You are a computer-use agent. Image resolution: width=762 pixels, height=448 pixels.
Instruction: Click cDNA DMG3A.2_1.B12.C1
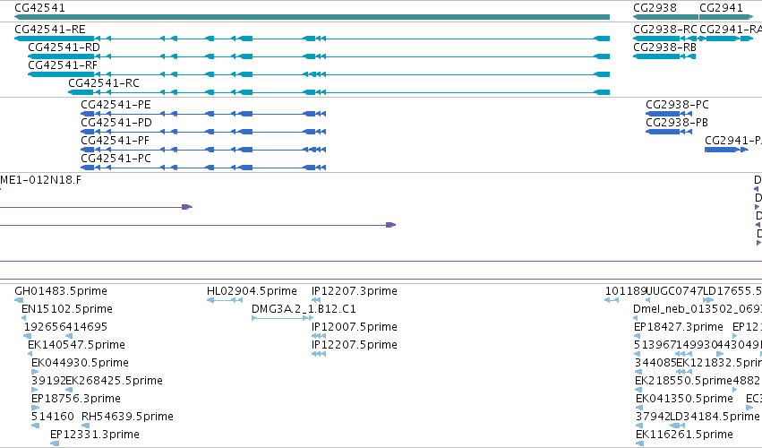(x=304, y=309)
